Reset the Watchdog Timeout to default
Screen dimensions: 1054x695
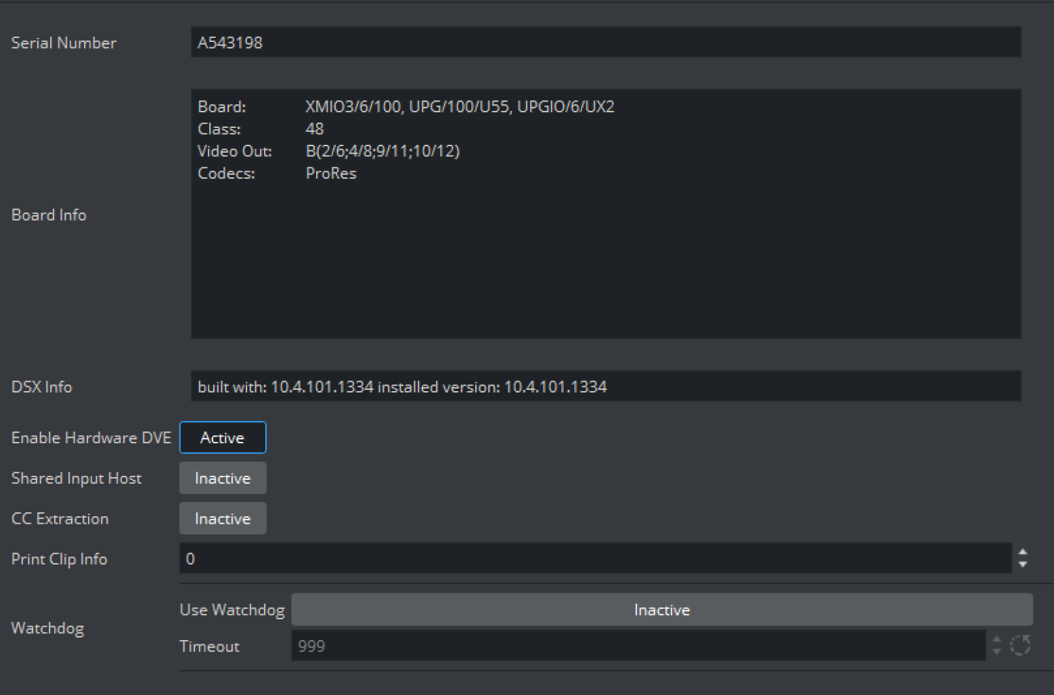click(x=1020, y=646)
